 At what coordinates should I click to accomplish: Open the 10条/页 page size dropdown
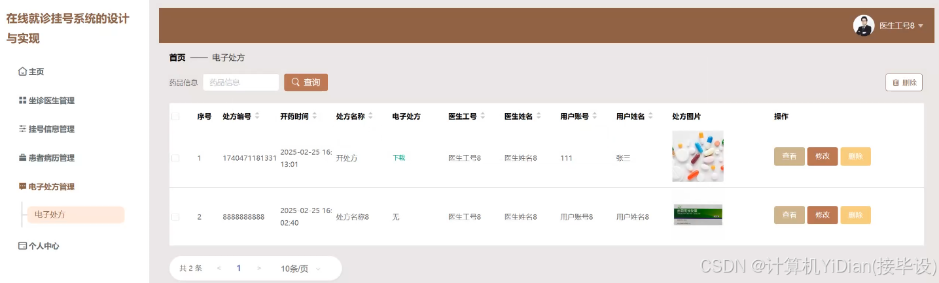pyautogui.click(x=301, y=269)
